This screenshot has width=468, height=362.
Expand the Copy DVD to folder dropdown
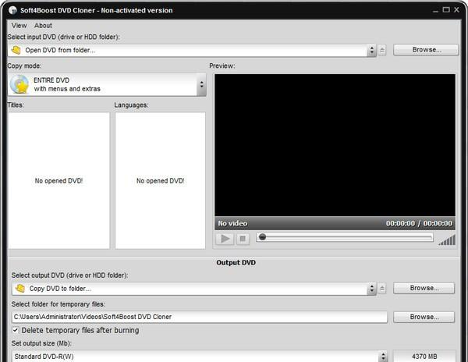point(372,289)
